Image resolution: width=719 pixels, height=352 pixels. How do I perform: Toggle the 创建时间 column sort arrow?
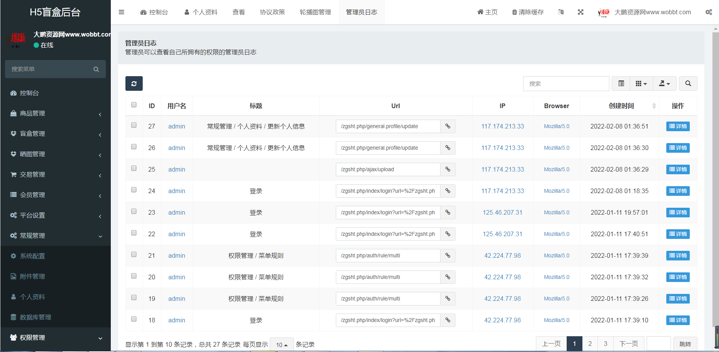pyautogui.click(x=654, y=106)
